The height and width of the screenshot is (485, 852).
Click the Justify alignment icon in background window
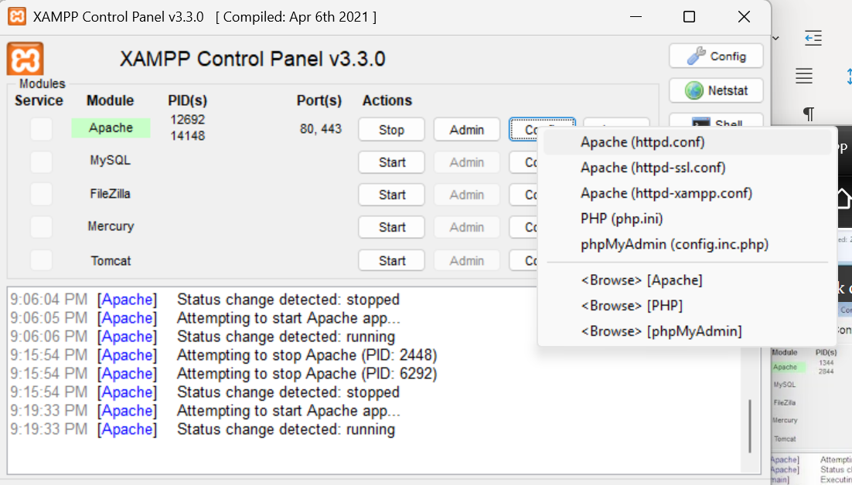point(803,76)
